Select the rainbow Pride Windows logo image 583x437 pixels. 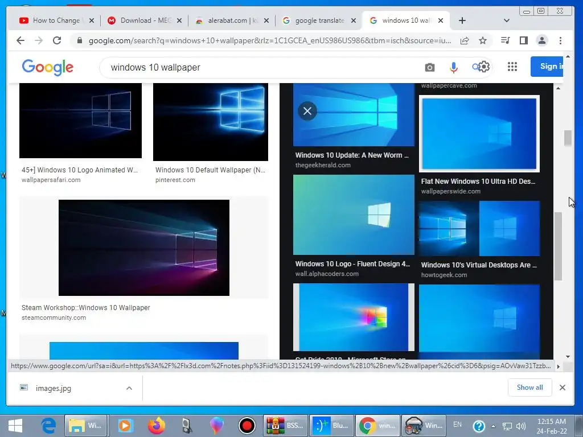[x=354, y=317]
